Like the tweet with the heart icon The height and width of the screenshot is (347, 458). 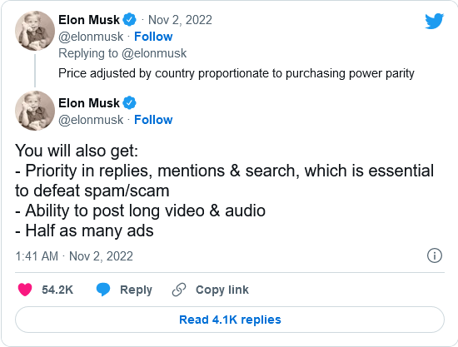click(x=25, y=290)
